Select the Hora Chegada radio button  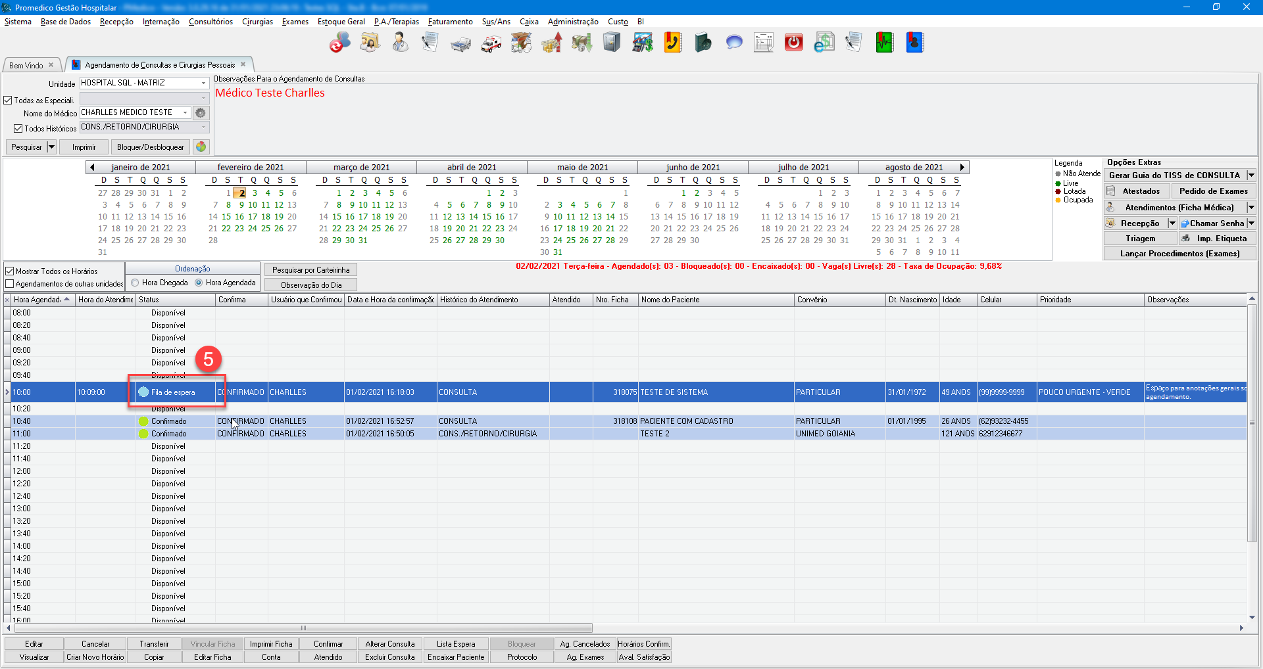pos(135,283)
